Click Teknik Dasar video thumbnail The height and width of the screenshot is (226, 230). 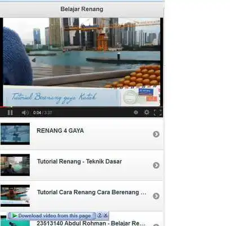click(x=15, y=165)
